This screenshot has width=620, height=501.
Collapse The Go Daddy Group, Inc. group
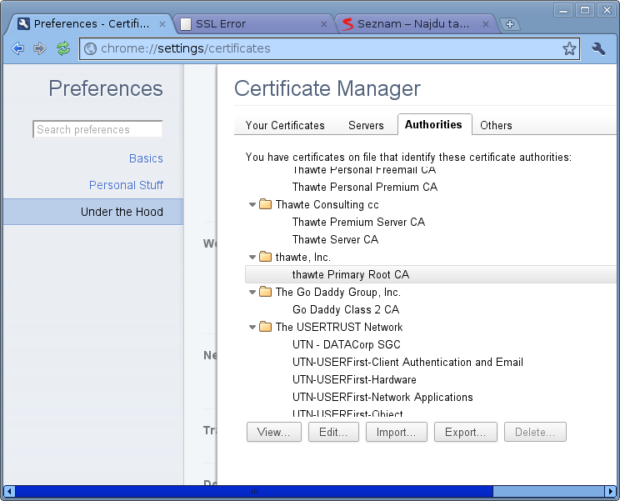click(x=252, y=293)
